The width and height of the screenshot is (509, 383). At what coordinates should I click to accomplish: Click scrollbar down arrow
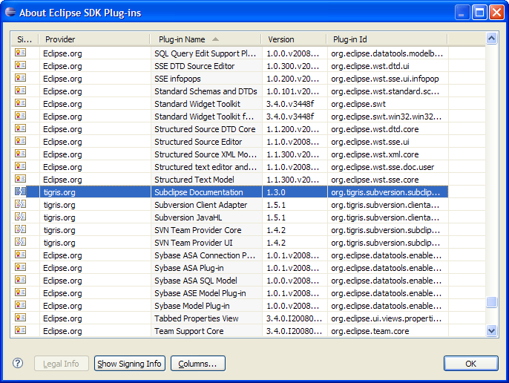(x=491, y=331)
